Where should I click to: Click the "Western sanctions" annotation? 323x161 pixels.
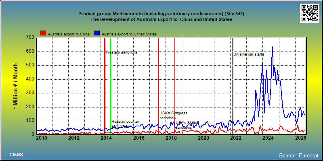pos(122,52)
